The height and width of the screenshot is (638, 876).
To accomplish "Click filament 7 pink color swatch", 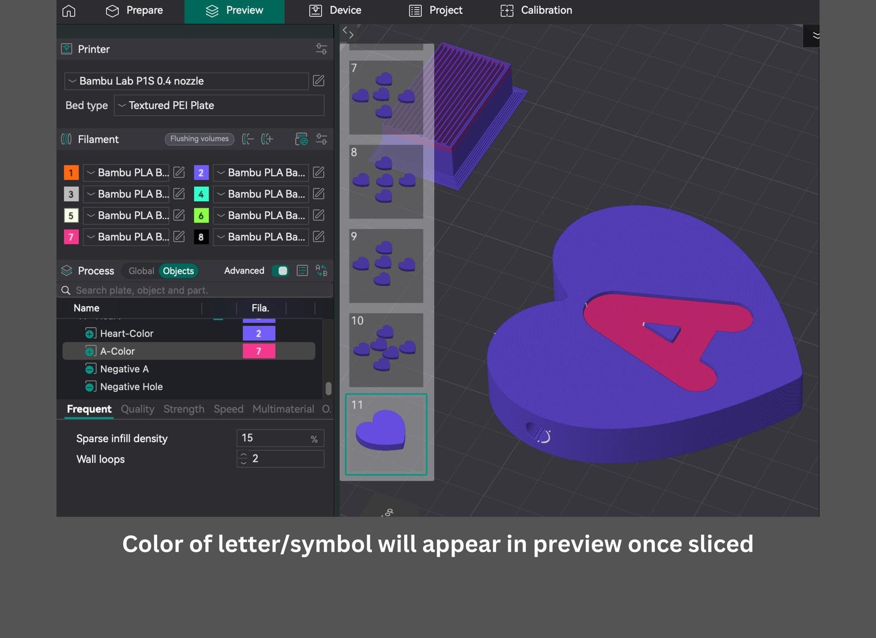I will click(x=71, y=237).
